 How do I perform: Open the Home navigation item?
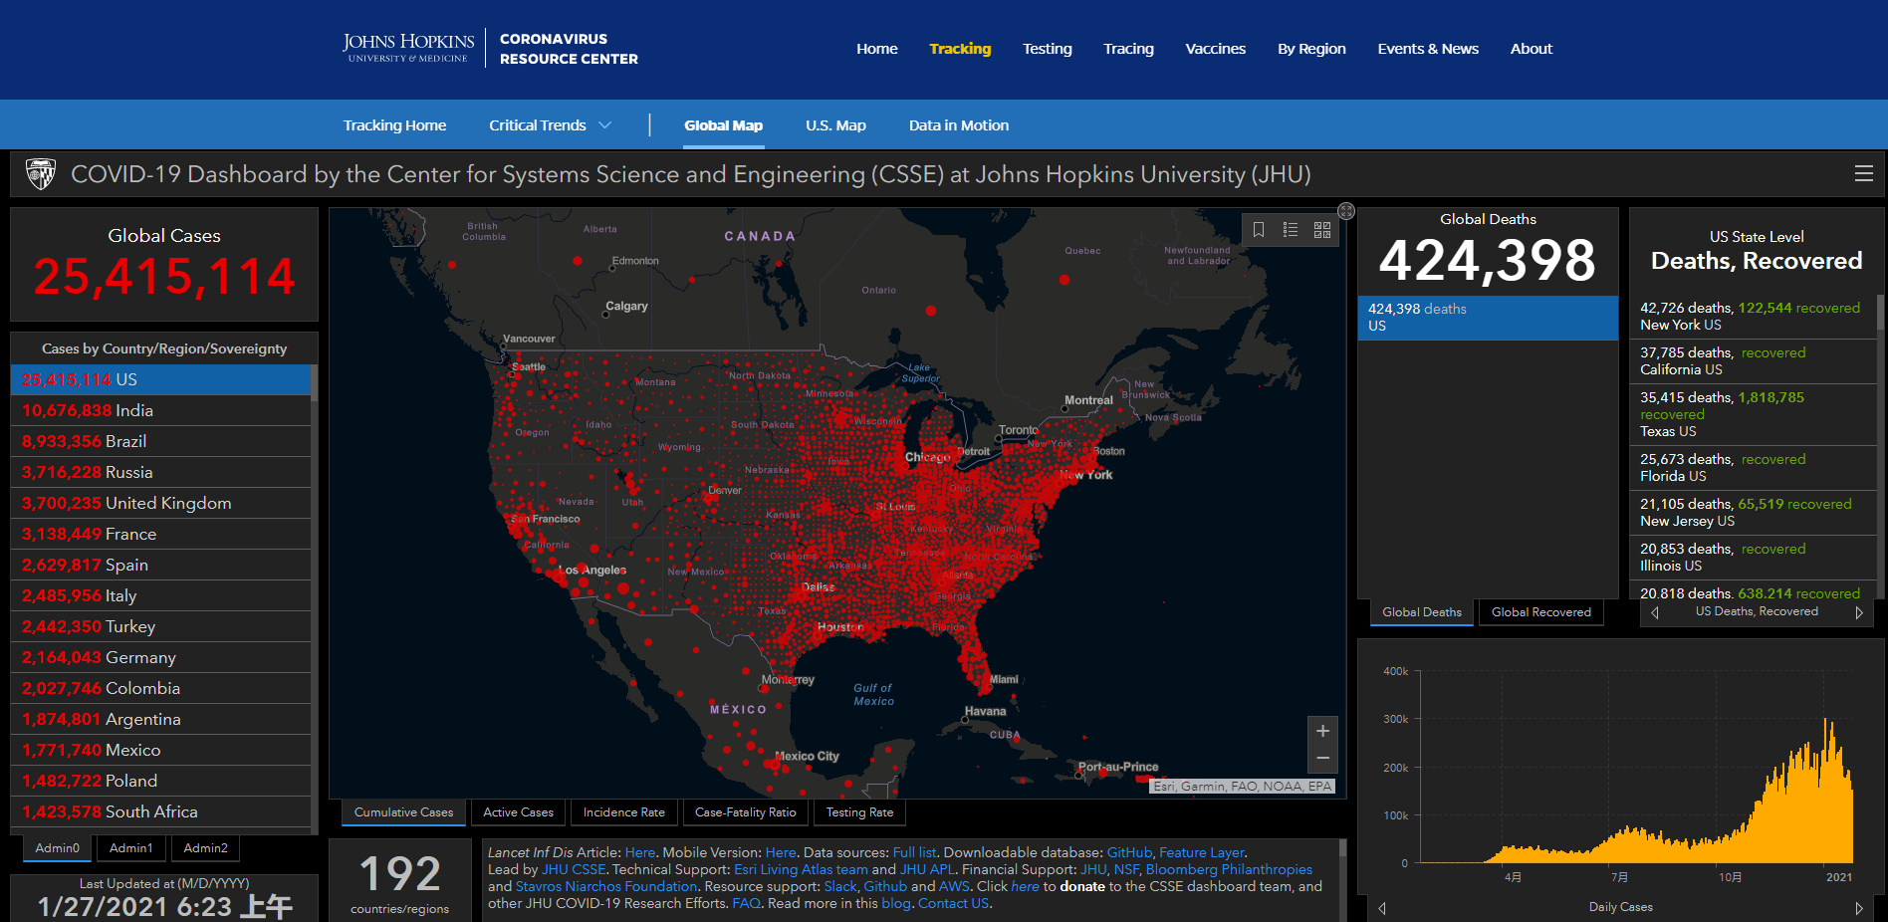(x=877, y=49)
